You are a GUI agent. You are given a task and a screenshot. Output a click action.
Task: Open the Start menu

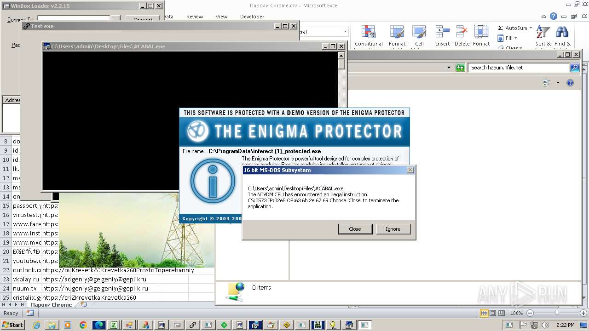[12, 325]
